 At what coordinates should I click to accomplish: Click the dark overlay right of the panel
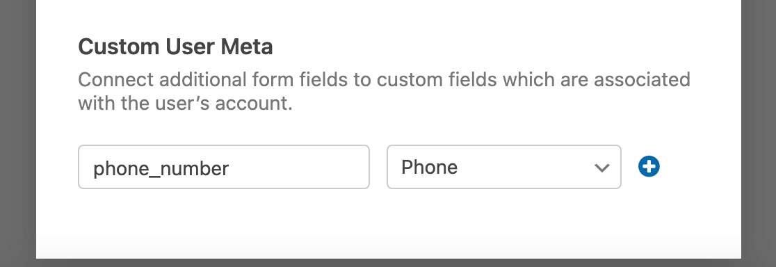tap(758, 133)
